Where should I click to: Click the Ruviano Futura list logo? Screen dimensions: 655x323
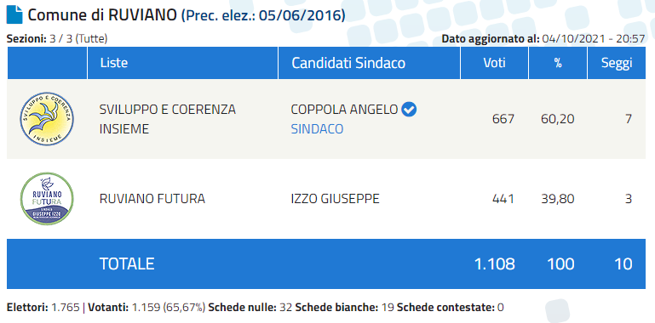[x=47, y=199]
